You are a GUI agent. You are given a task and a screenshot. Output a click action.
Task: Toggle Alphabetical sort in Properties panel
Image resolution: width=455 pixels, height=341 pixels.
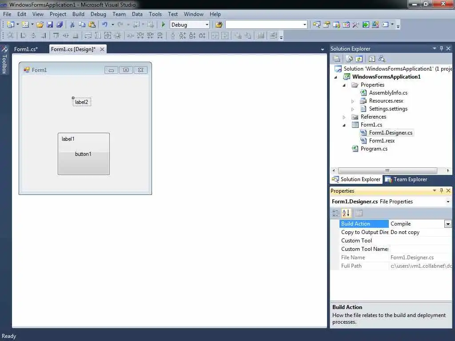pos(346,213)
